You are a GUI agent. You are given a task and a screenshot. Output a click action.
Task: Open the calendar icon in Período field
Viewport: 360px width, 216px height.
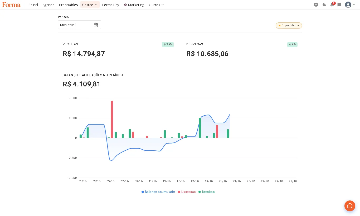96,25
